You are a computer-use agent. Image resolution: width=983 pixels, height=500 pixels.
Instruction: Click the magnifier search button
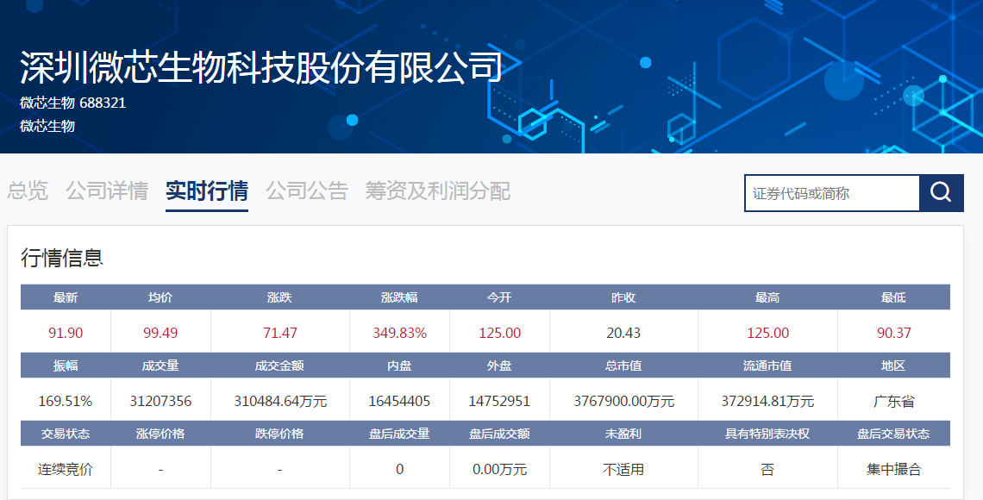(x=941, y=193)
